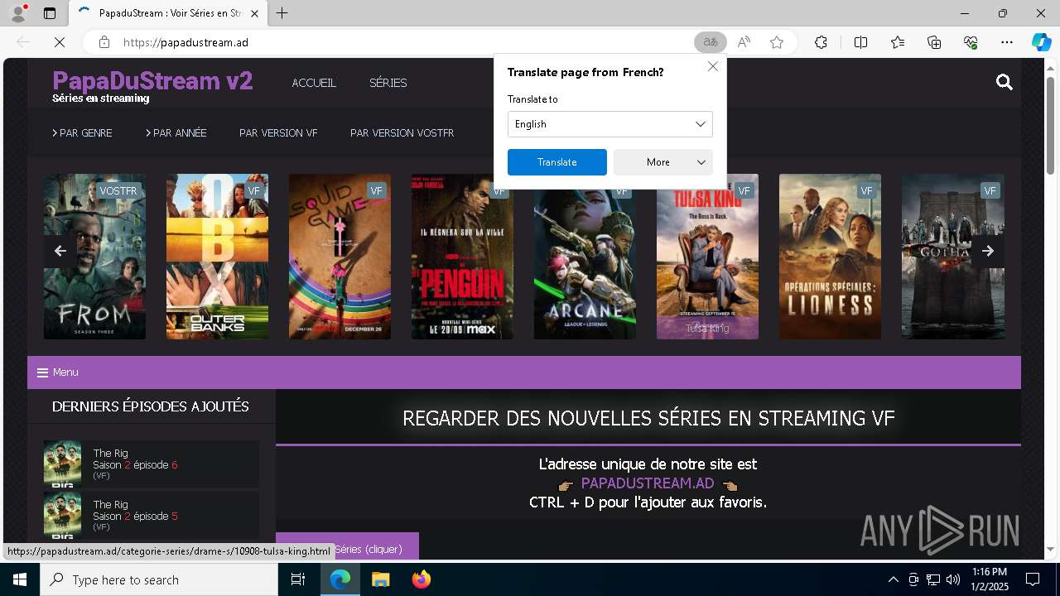Open the notifications center icon
Image resolution: width=1060 pixels, height=596 pixels.
tap(1033, 579)
